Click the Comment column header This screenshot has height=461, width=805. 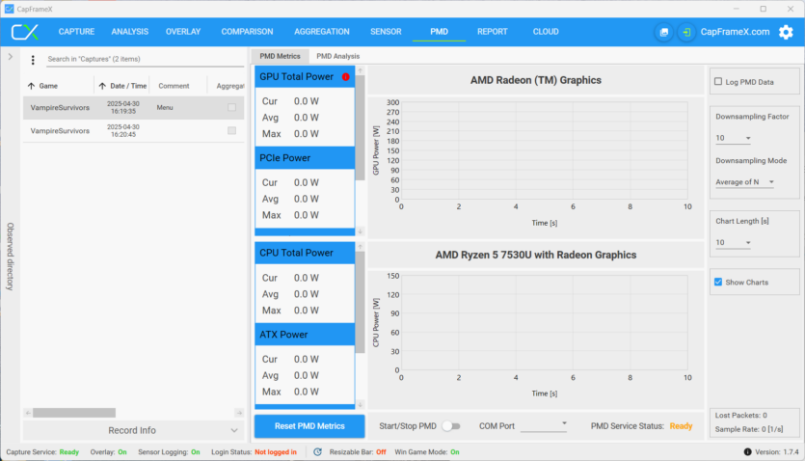(x=174, y=86)
